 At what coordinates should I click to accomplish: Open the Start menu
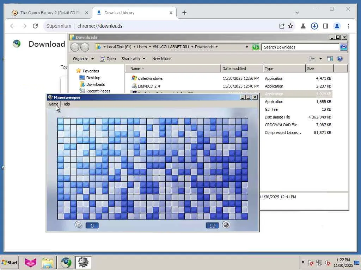(x=10, y=262)
